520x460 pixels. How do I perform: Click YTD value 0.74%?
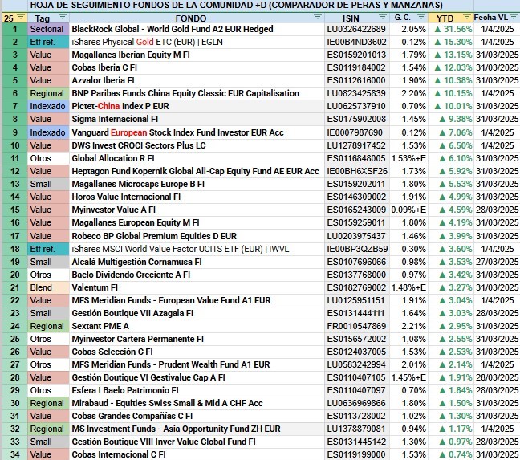451,454
